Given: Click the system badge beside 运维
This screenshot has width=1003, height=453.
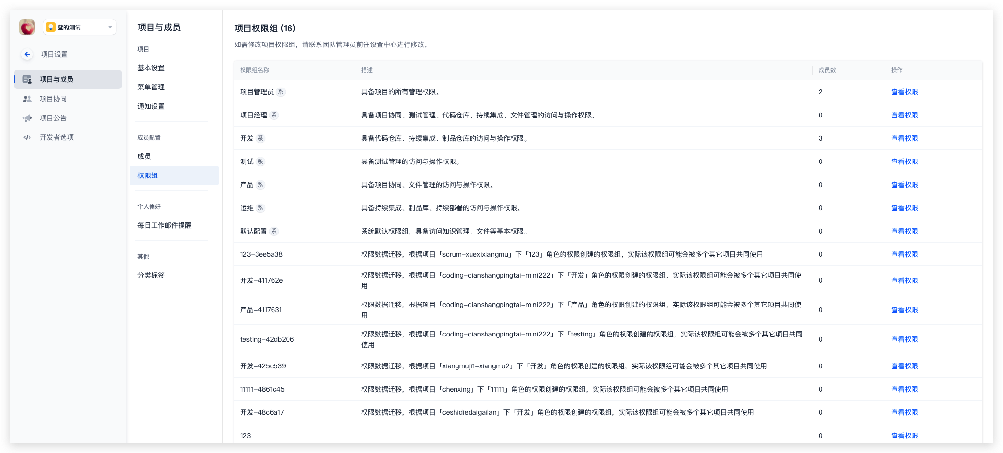Looking at the screenshot, I should pos(260,208).
